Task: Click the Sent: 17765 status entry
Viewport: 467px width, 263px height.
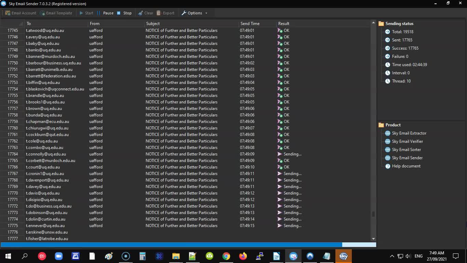Action: click(402, 40)
